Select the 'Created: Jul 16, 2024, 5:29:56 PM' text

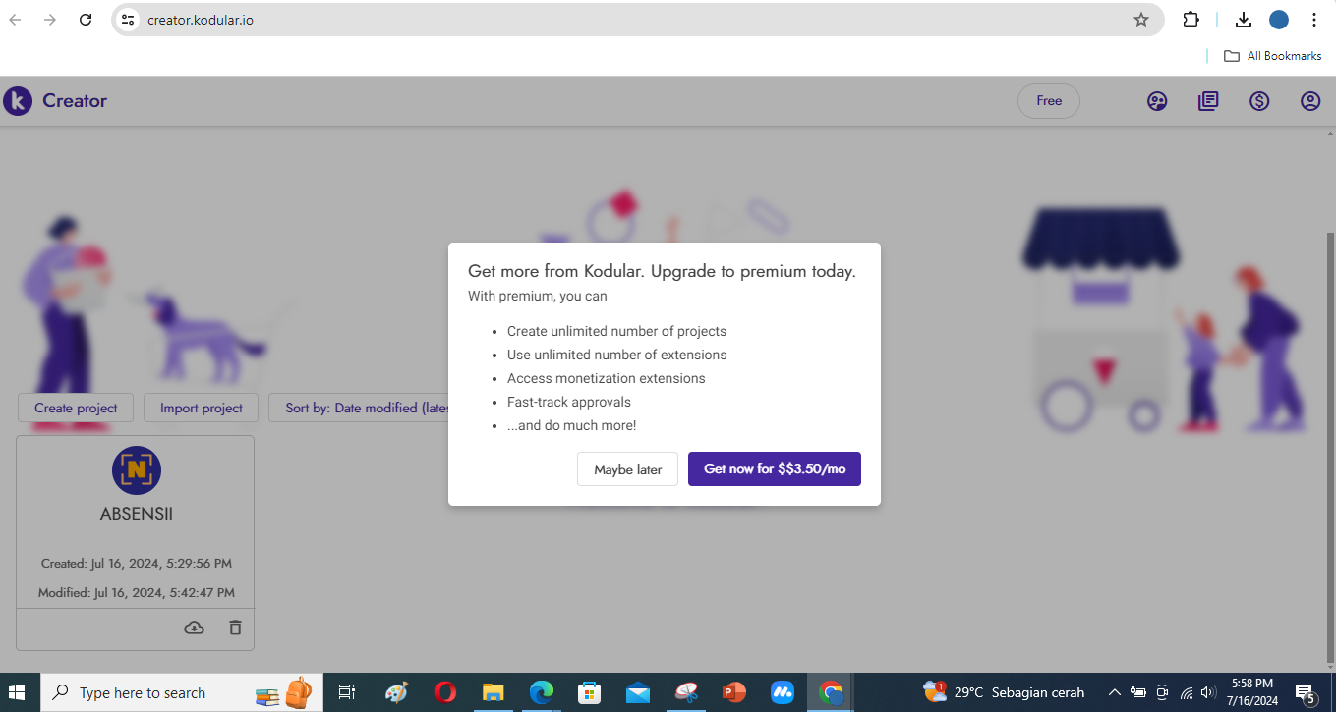pos(137,564)
